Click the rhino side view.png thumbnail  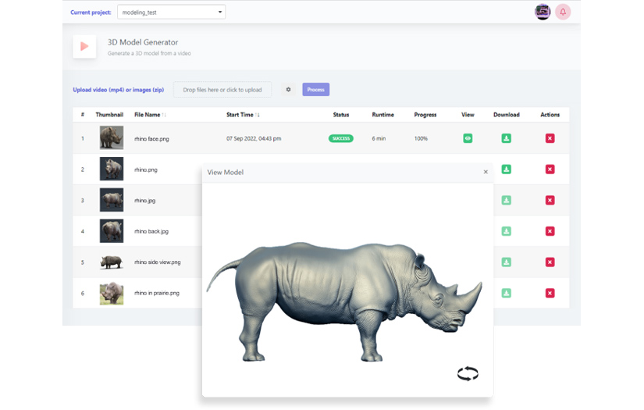(x=112, y=262)
